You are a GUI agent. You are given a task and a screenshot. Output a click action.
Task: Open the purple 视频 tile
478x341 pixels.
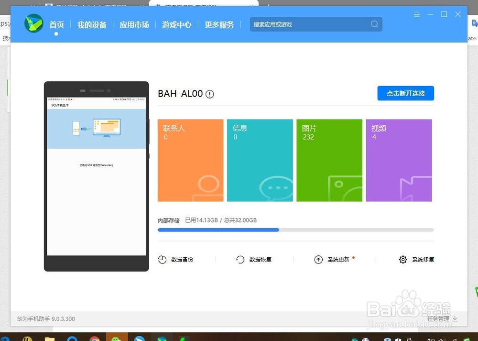tap(399, 160)
